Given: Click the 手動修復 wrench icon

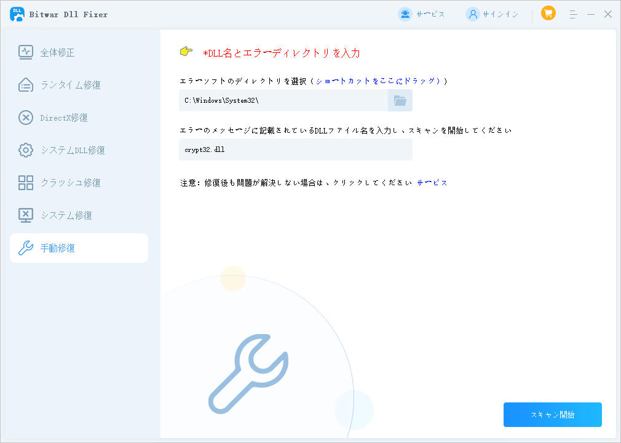Looking at the screenshot, I should pos(26,248).
